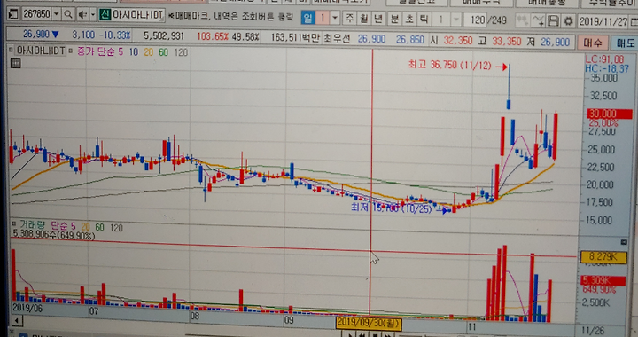
Task: Switch chart to 주 (weekly) period
Action: pyautogui.click(x=349, y=19)
